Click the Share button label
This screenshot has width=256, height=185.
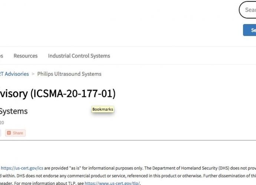coord(18,133)
